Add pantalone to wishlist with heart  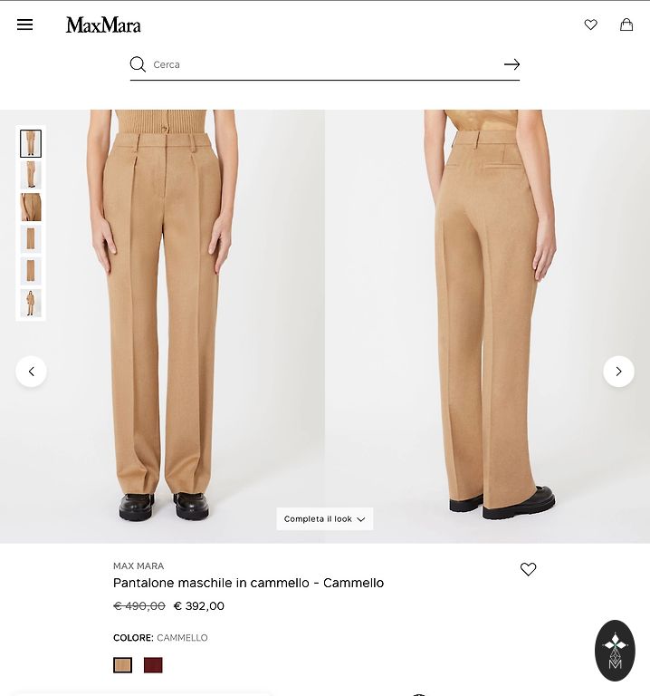coord(528,569)
